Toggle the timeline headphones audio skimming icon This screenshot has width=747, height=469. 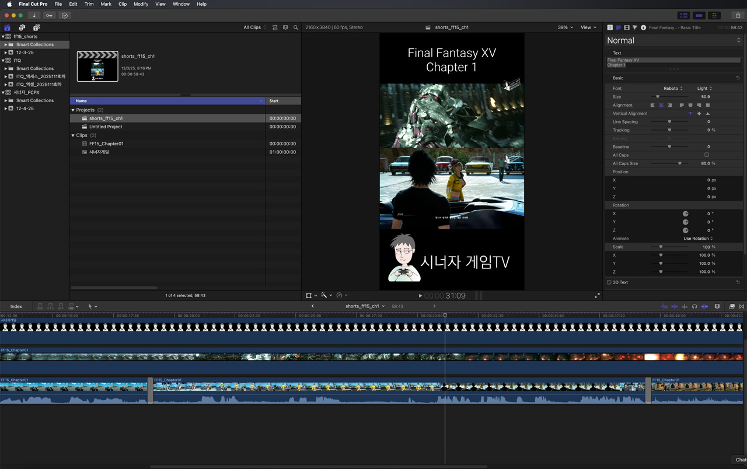(694, 306)
